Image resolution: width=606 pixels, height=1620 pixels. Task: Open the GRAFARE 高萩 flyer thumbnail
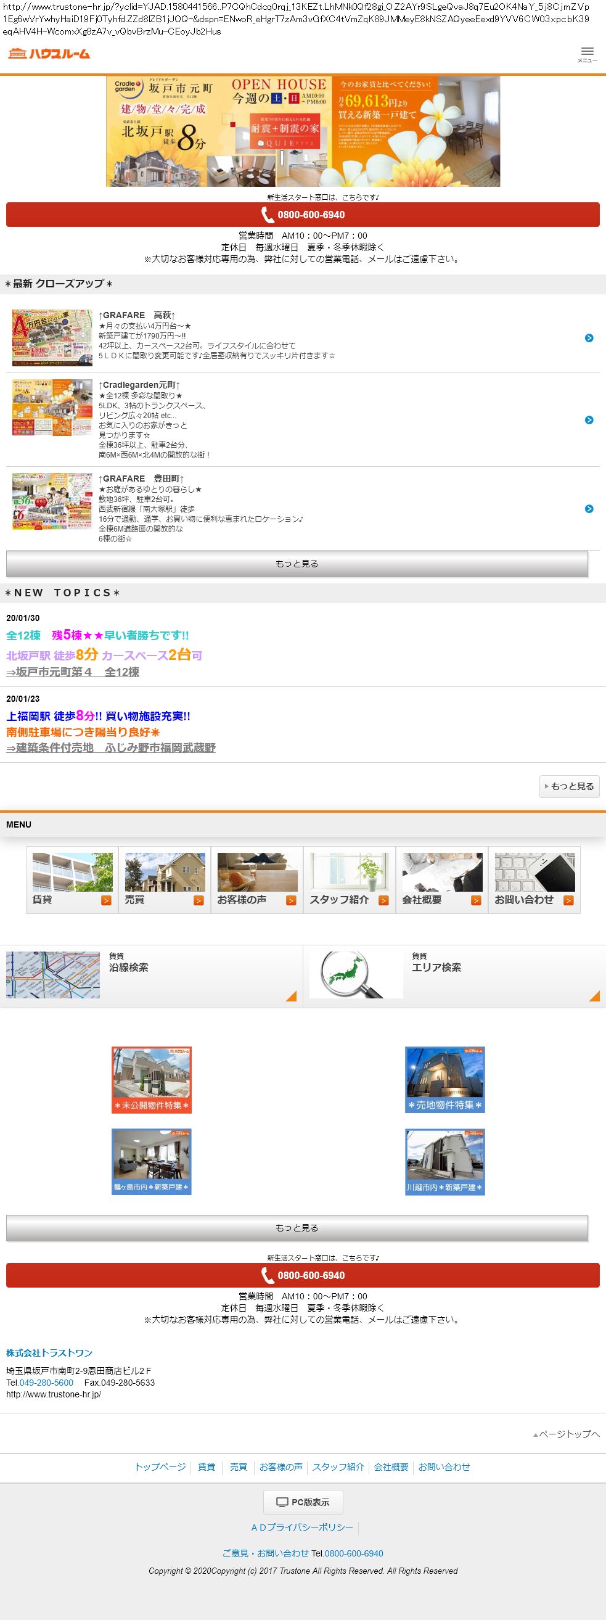click(52, 338)
